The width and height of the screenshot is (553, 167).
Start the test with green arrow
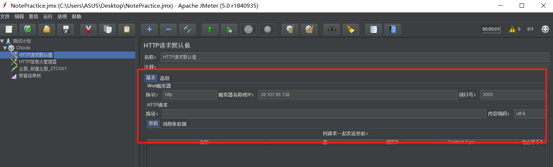(x=210, y=29)
